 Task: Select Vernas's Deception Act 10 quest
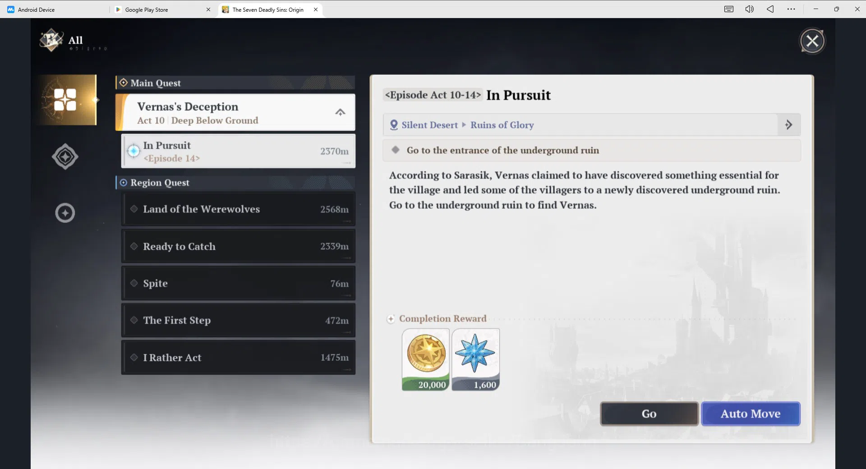pos(235,113)
